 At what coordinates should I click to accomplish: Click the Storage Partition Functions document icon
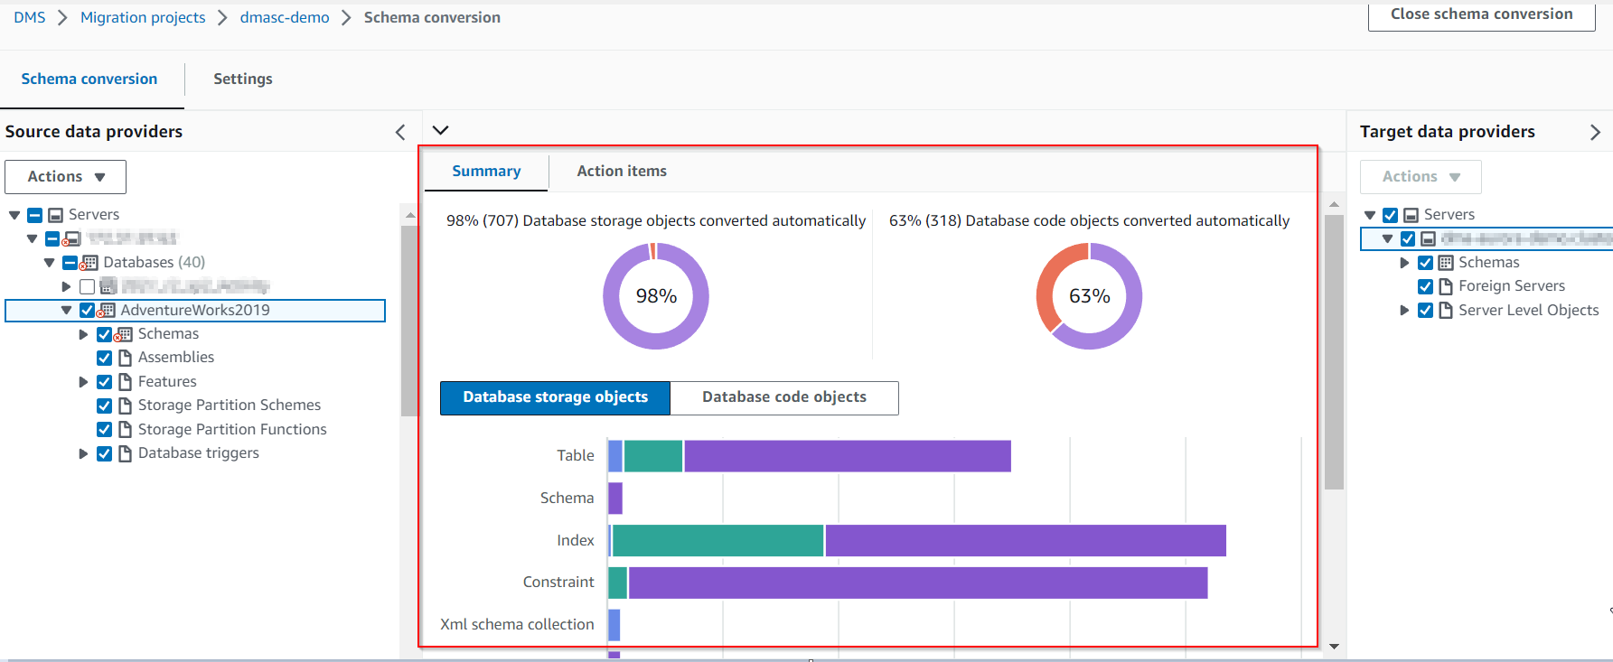(x=126, y=430)
